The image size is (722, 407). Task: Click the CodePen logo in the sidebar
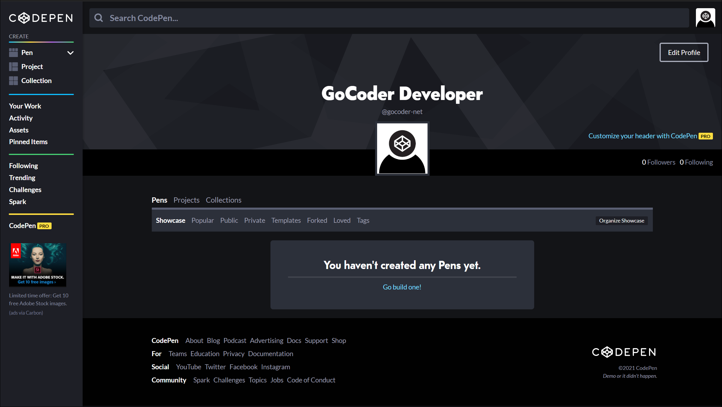[41, 18]
